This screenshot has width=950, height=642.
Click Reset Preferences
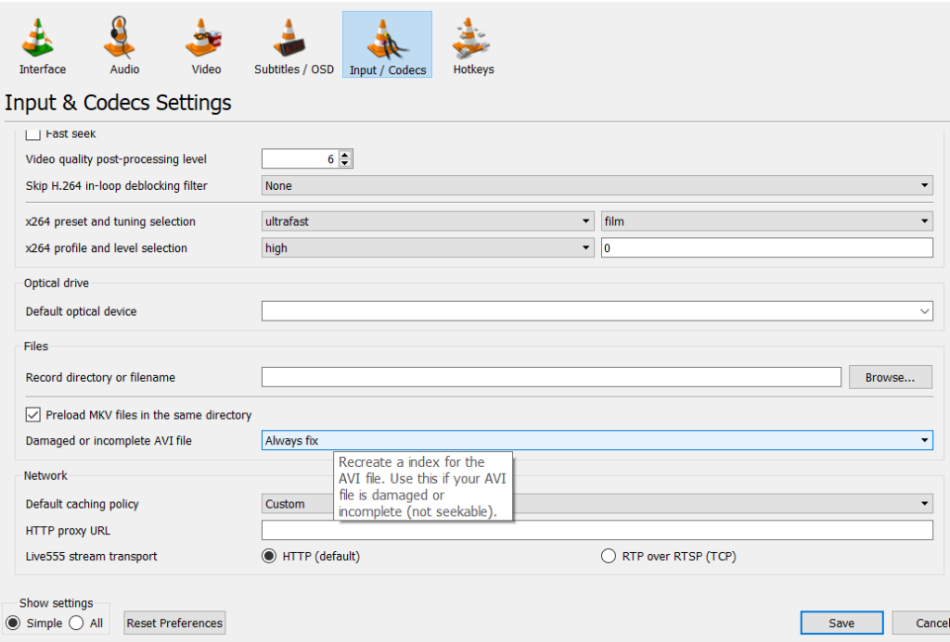click(173, 623)
